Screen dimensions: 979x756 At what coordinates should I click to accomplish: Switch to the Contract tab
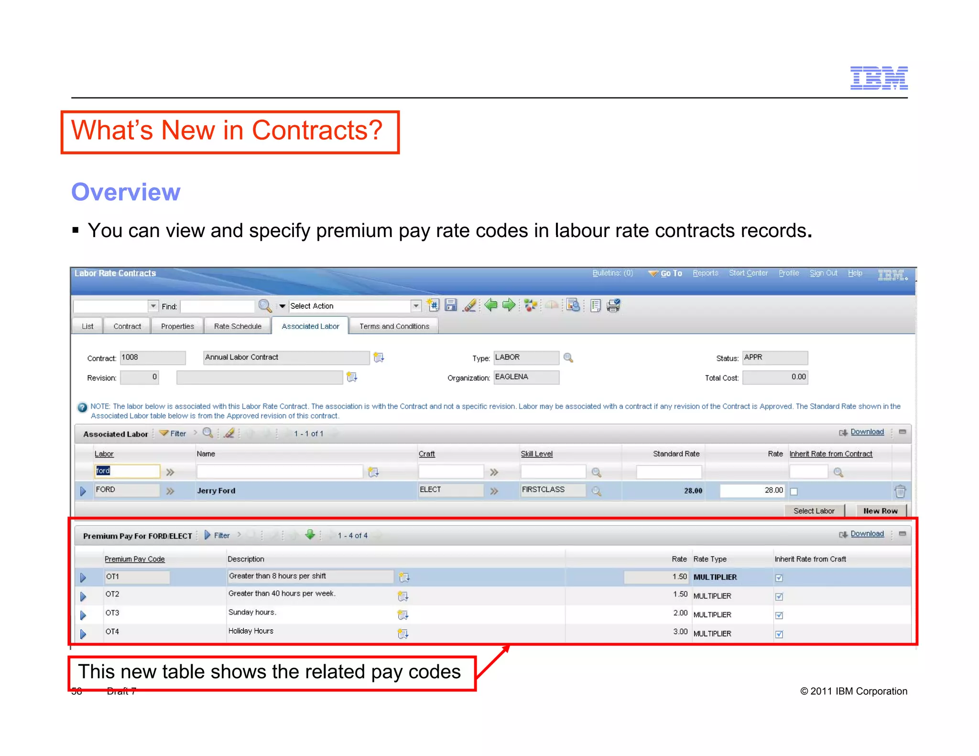[127, 326]
